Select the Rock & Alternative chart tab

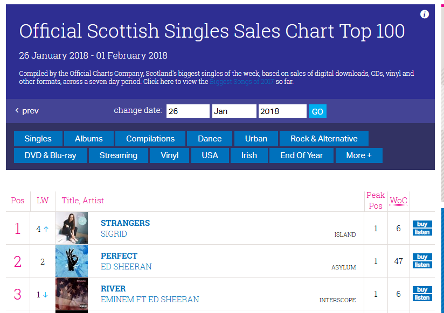pyautogui.click(x=324, y=139)
